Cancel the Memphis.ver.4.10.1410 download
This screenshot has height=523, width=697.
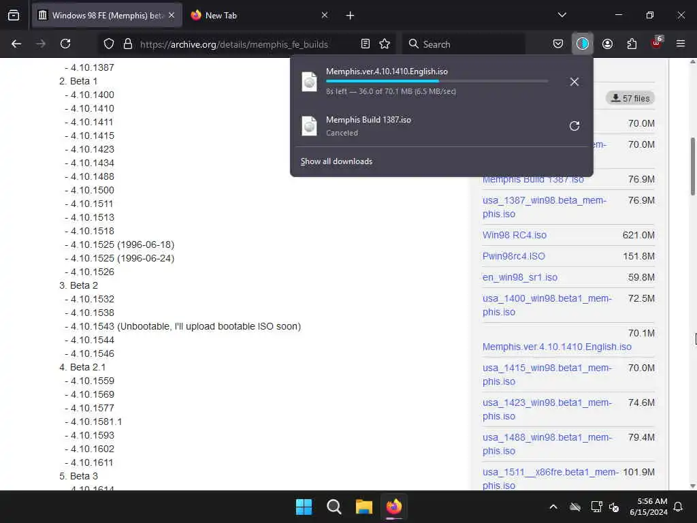(574, 82)
